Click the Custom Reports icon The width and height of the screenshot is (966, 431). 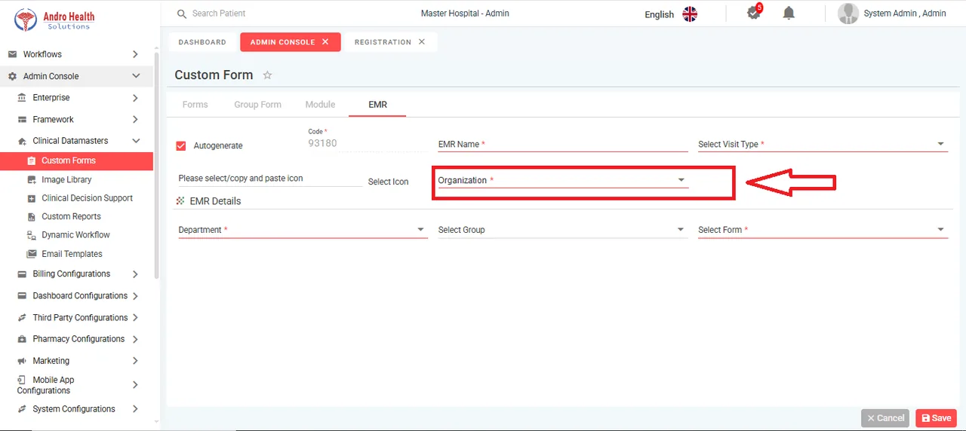(x=32, y=217)
